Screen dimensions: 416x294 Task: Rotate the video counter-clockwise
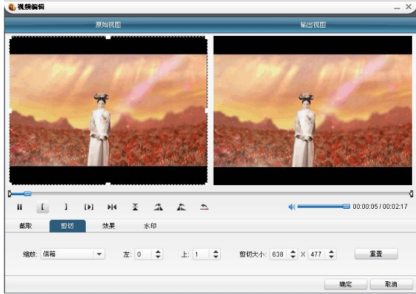click(181, 207)
